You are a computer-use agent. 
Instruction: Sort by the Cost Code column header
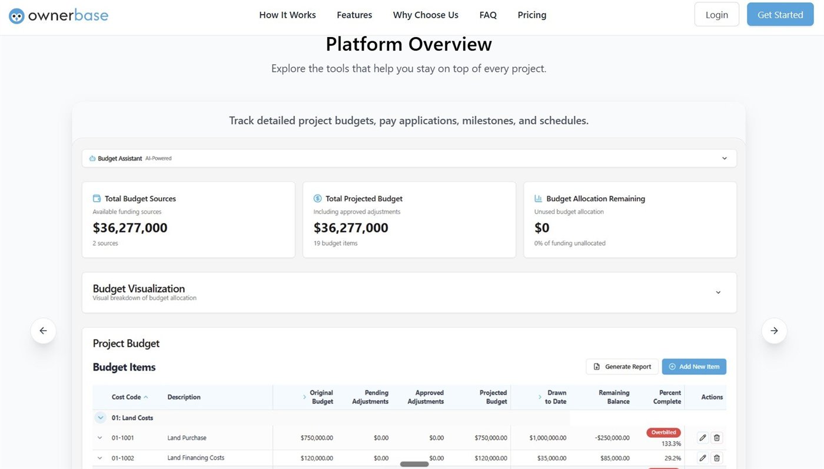pos(129,397)
